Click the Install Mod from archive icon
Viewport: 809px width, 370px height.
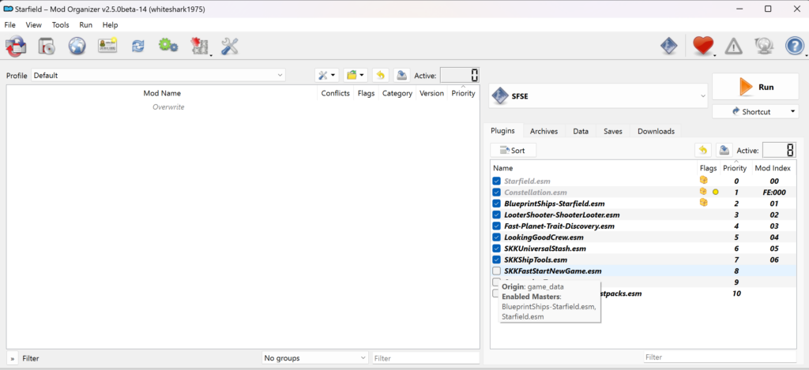point(47,47)
